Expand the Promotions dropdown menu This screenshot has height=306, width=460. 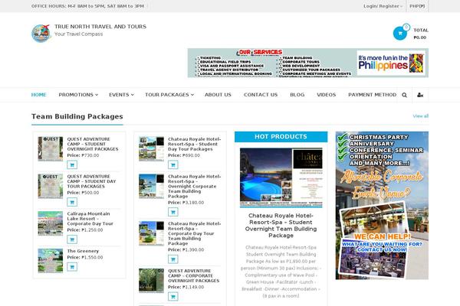(x=78, y=95)
